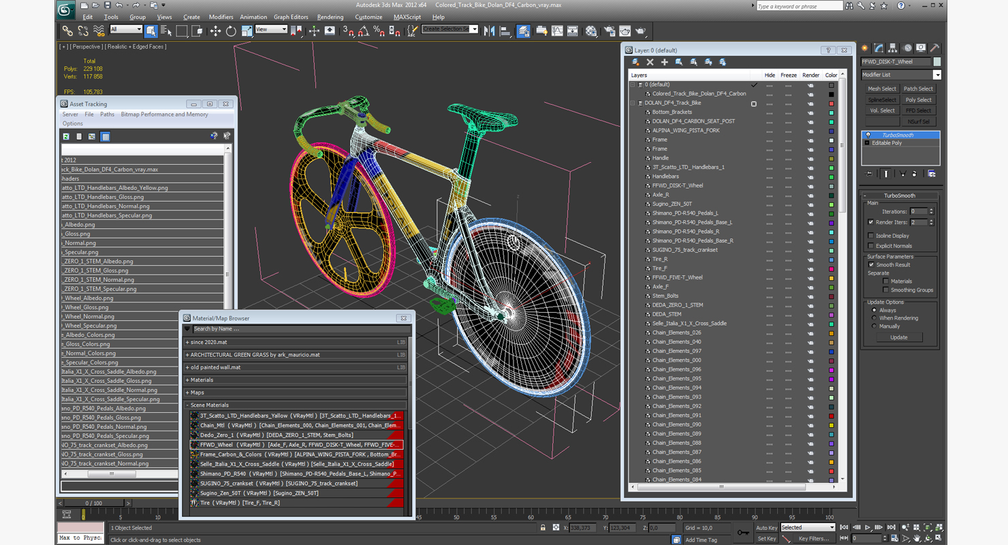Open the Mirror tool
1008x545 pixels.
click(x=489, y=31)
